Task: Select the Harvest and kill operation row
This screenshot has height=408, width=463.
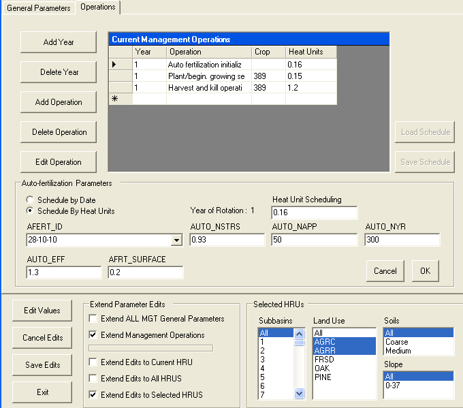Action: (x=205, y=88)
